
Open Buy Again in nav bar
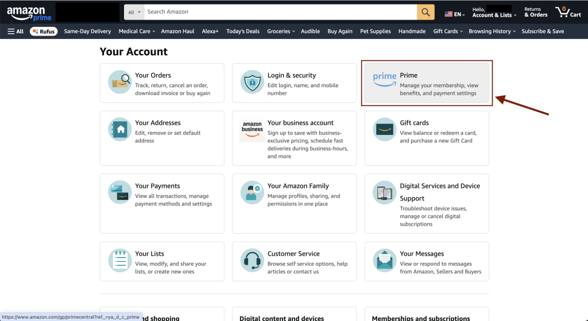tap(340, 32)
